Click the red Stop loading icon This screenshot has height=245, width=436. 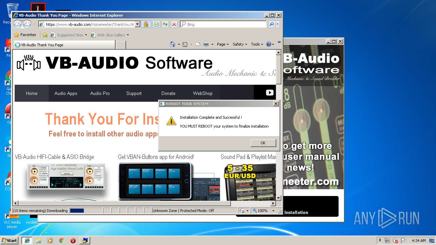[x=174, y=24]
